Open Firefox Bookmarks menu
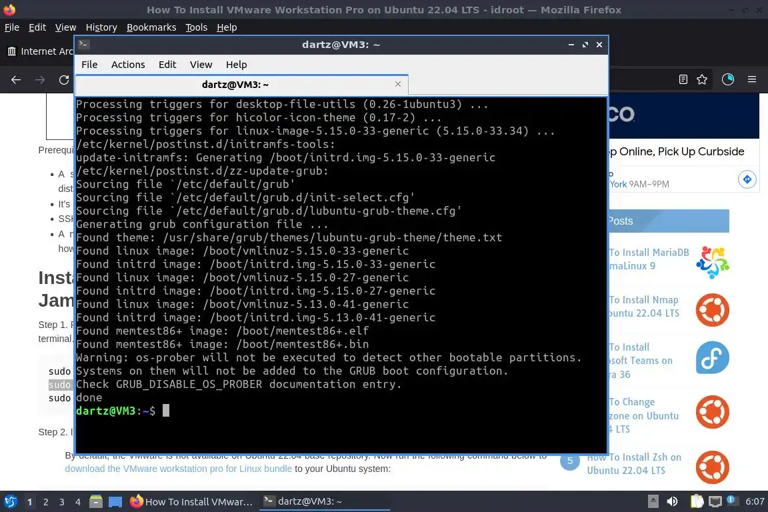This screenshot has height=512, width=768. (x=151, y=27)
